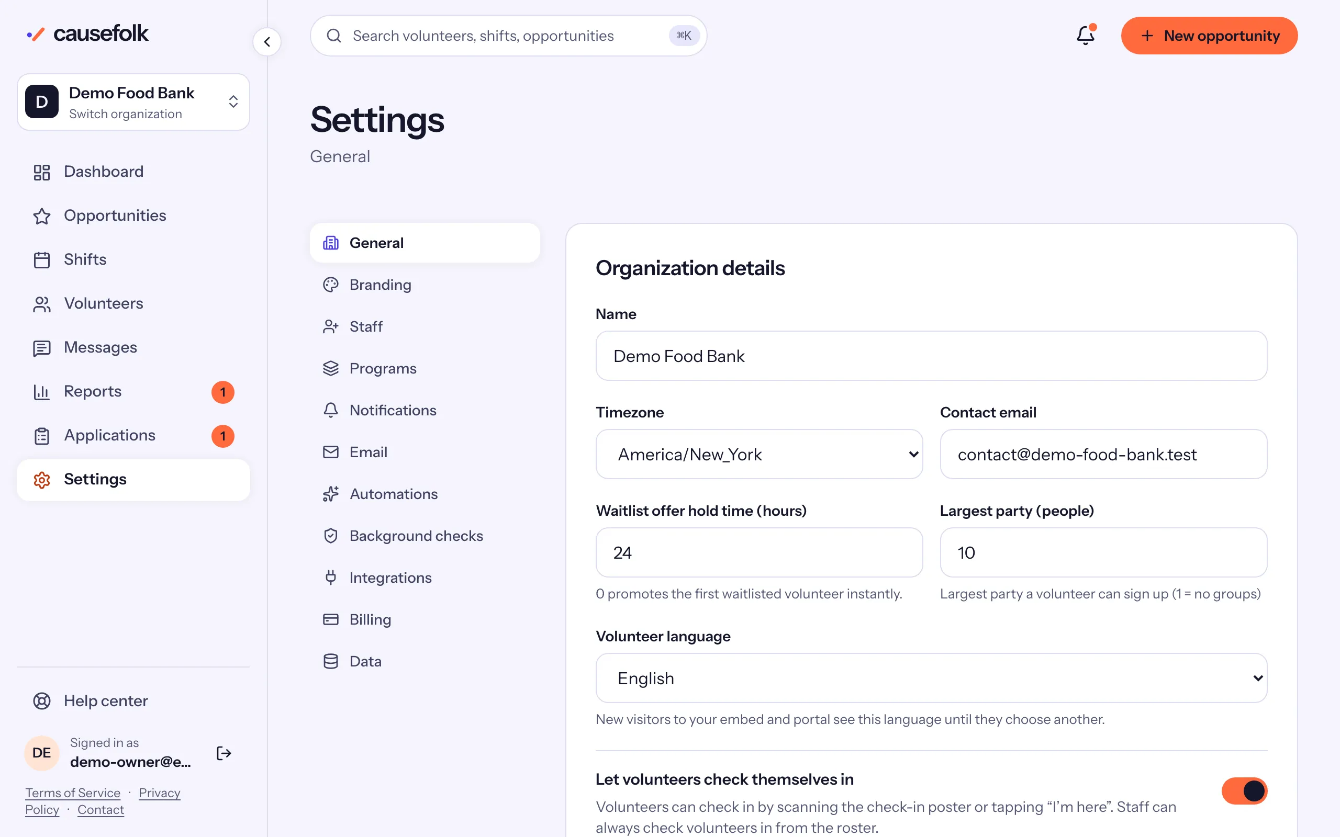
Task: Open the Volunteer language dropdown
Action: point(931,678)
